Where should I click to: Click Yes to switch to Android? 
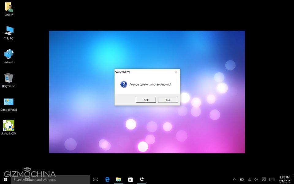(x=146, y=100)
